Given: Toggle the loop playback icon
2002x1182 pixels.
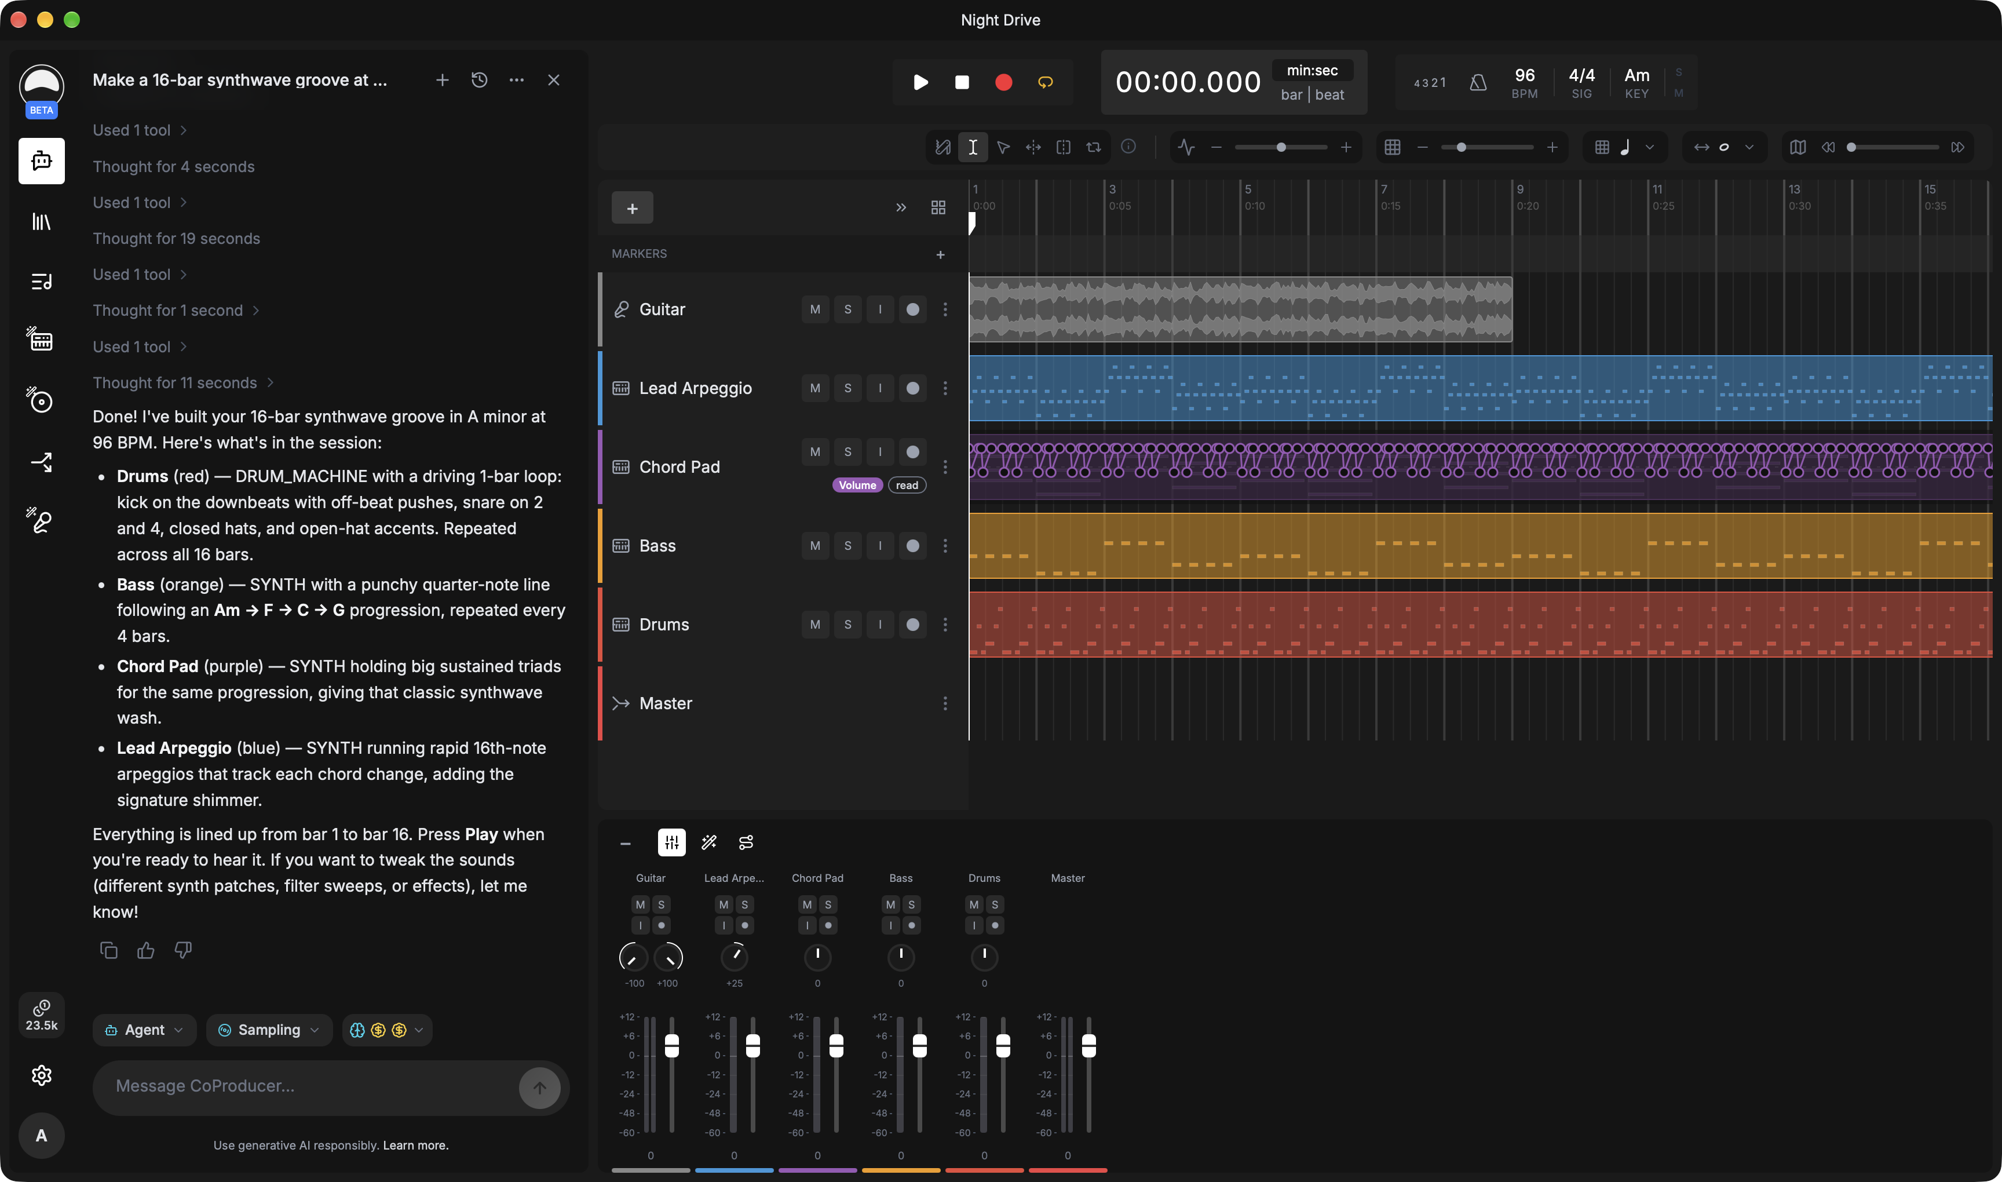Looking at the screenshot, I should pos(1045,82).
